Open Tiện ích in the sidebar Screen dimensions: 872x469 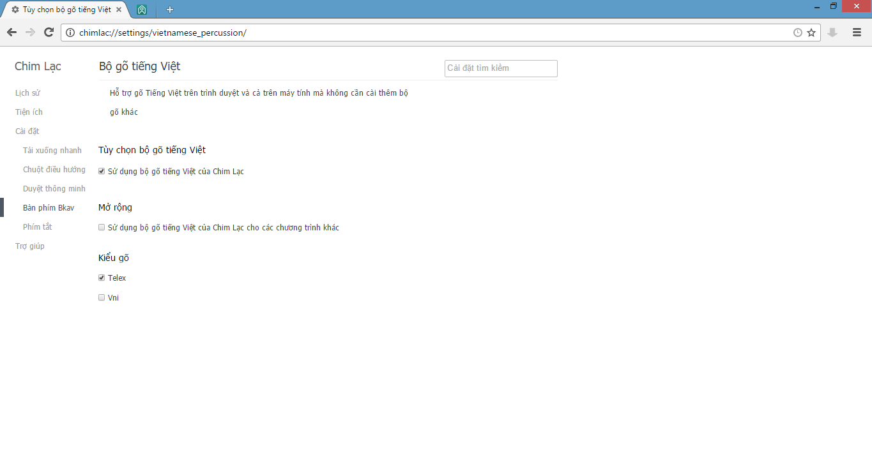point(29,112)
